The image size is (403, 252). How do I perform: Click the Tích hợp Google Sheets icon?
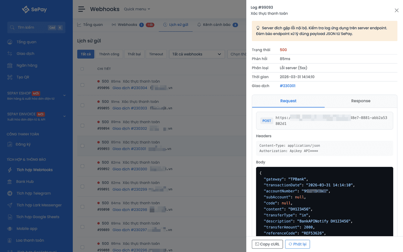point(10,217)
